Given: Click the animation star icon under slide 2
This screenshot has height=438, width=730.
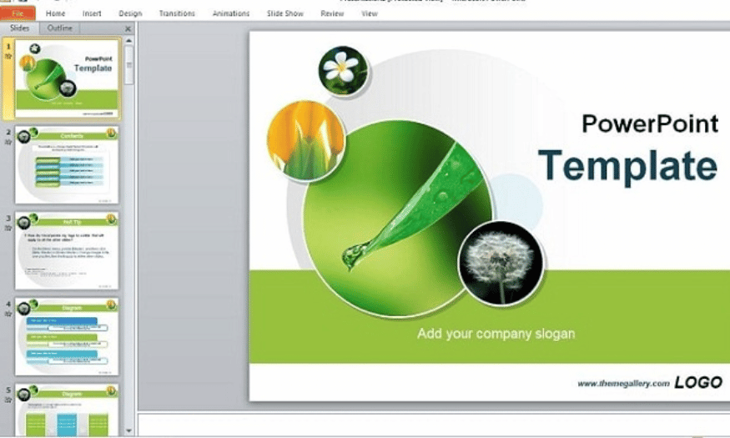Looking at the screenshot, I should tap(8, 142).
